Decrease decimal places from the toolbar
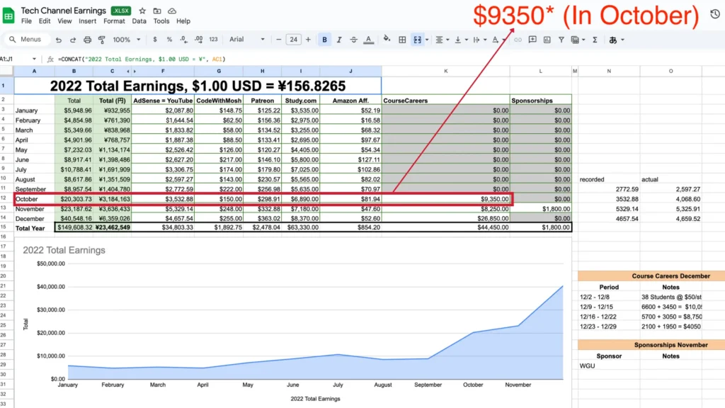725x408 pixels. [183, 40]
